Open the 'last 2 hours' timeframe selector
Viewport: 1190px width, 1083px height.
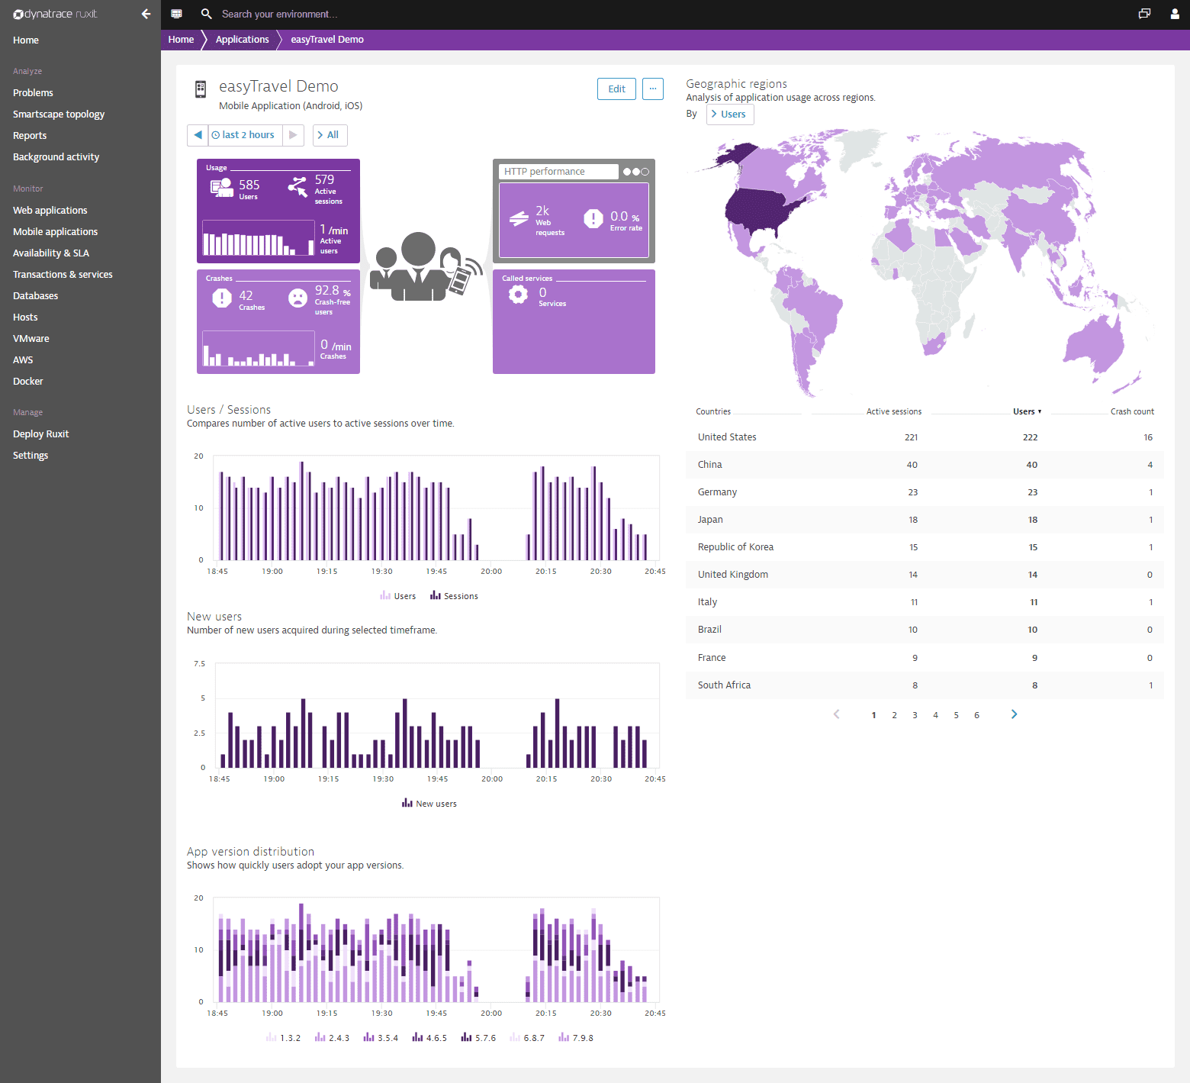pos(245,135)
